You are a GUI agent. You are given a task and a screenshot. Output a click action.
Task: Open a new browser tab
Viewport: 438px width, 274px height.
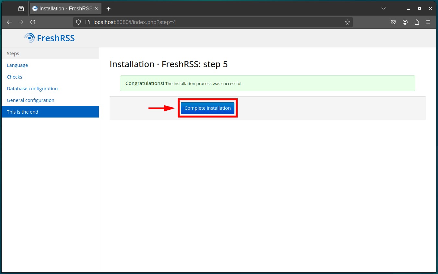[108, 9]
